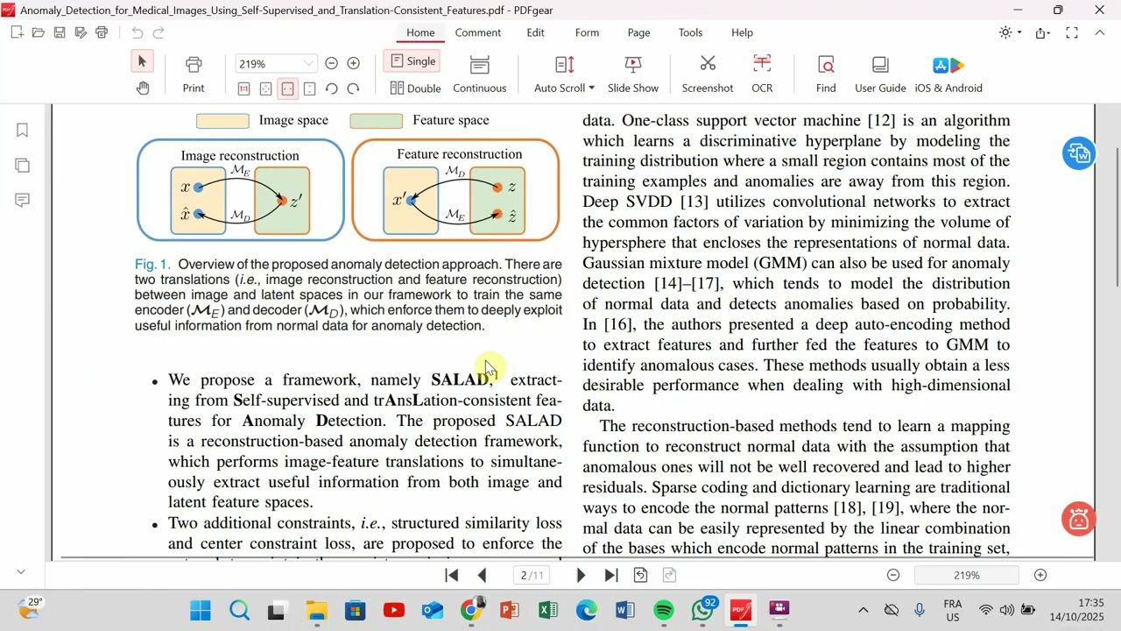The width and height of the screenshot is (1121, 631).
Task: Zoom in using the status bar plus
Action: [x=1040, y=575]
